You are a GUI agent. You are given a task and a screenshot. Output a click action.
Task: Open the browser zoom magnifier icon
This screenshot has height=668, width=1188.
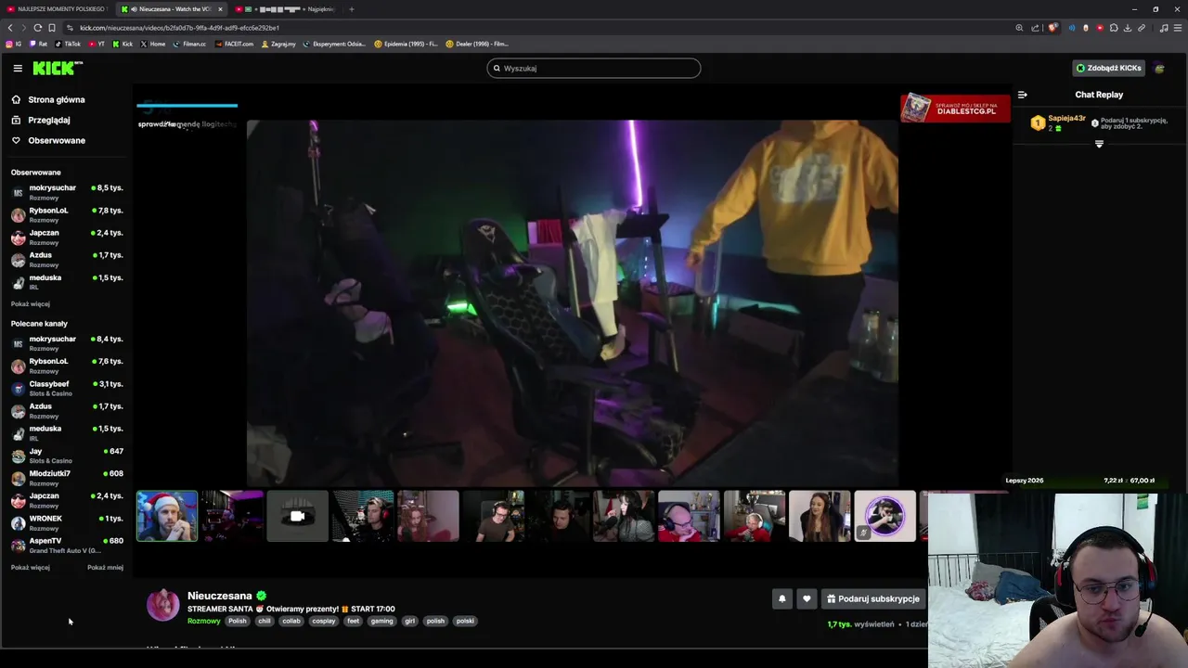tap(1019, 28)
